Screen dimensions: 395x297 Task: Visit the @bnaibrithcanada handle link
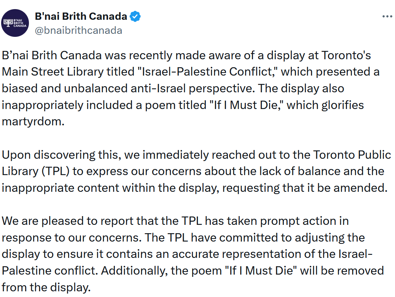pos(79,30)
